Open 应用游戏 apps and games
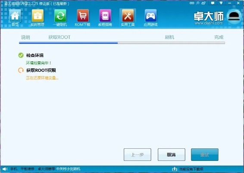This screenshot has width=244, height=173. click(150, 18)
